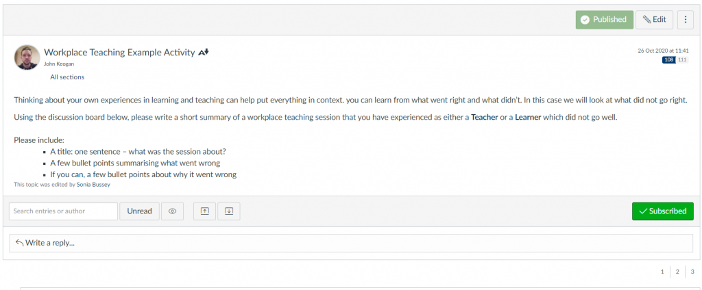Screen dimensions: 702x290
Task: Open the three-dot options menu
Action: click(685, 20)
